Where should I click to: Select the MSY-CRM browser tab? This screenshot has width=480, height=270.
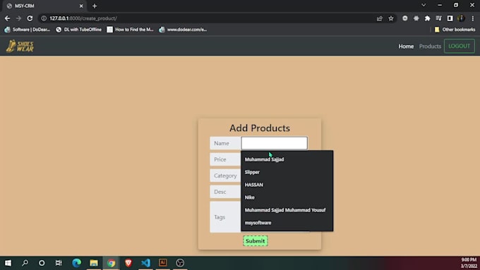[44, 6]
